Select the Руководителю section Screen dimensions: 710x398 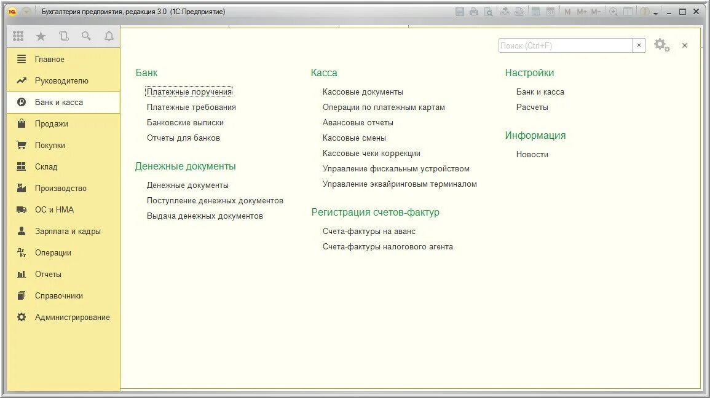(x=63, y=80)
